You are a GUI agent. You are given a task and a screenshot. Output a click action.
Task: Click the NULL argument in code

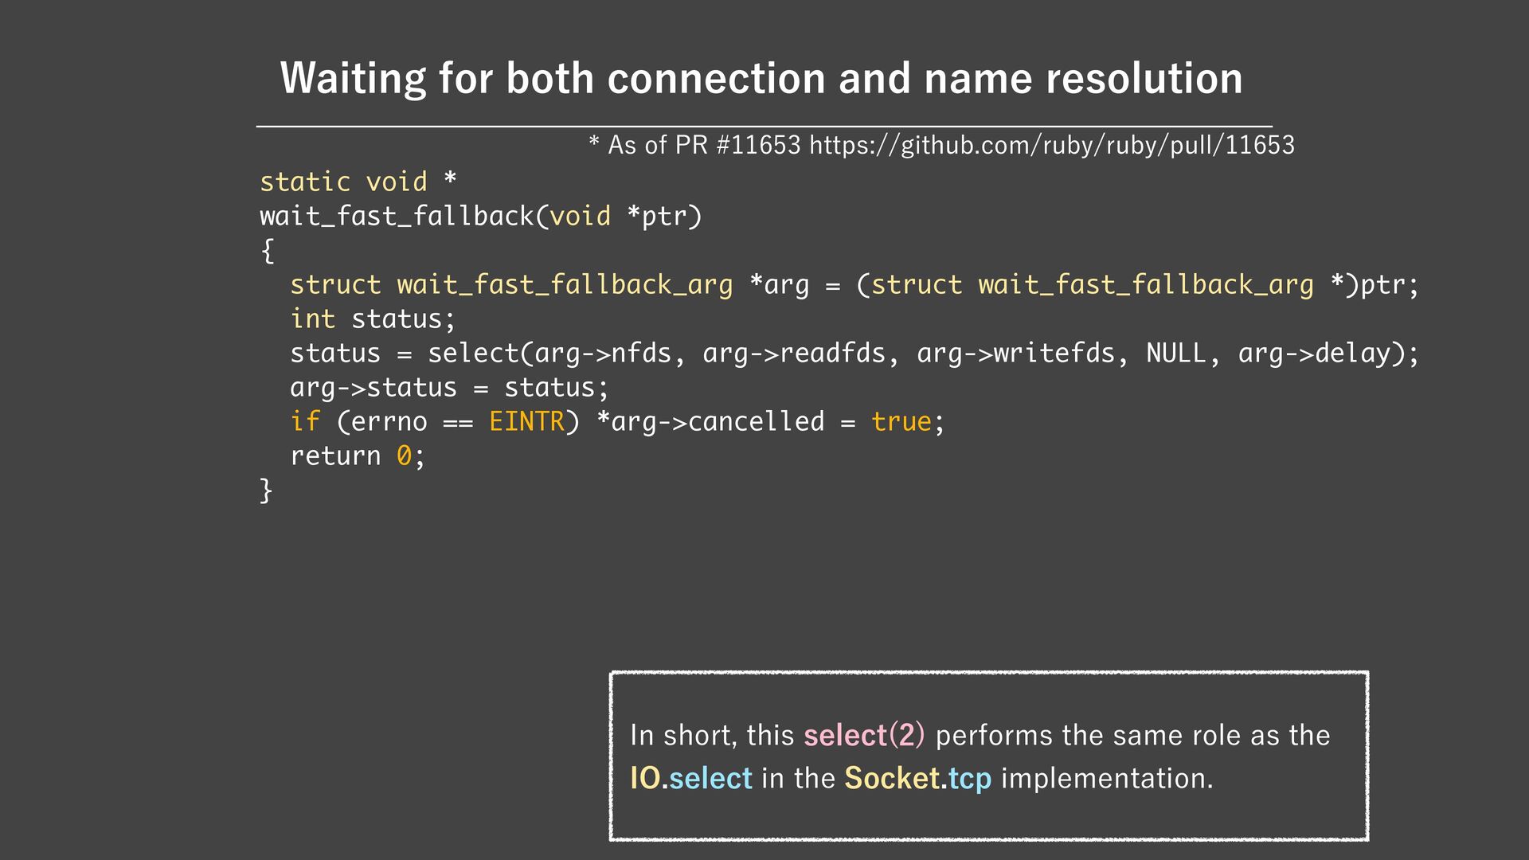point(1175,354)
